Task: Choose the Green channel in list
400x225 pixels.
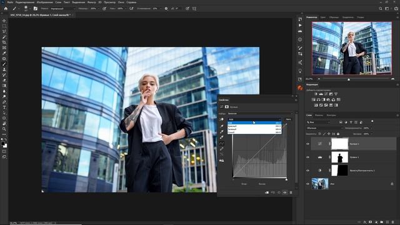Action: (254, 129)
